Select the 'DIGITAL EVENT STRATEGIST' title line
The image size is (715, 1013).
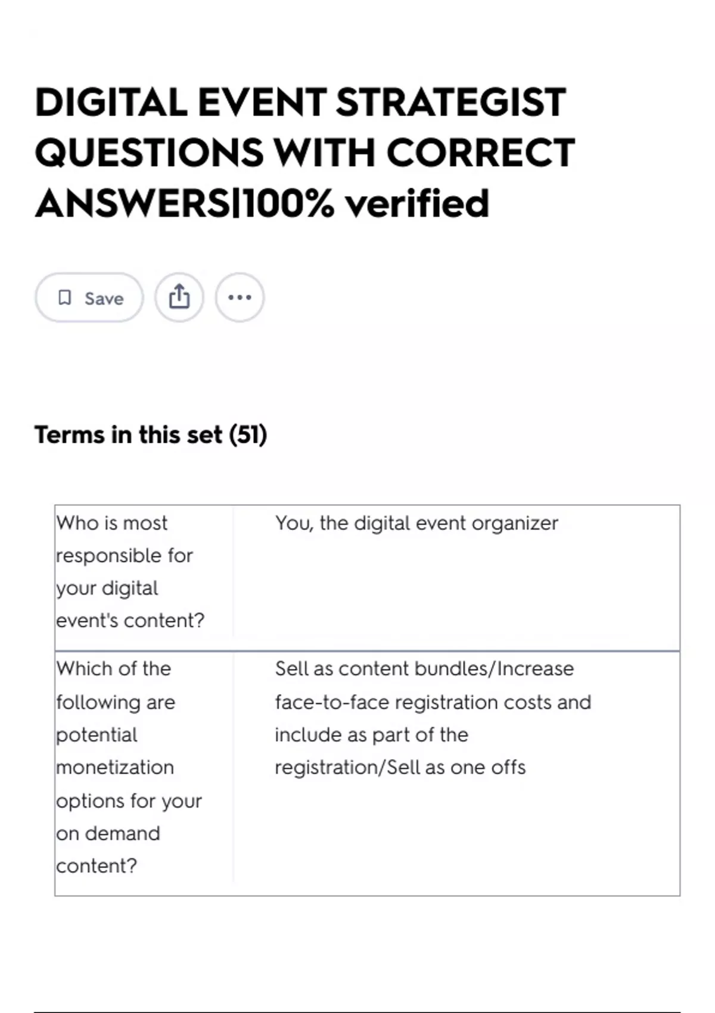pyautogui.click(x=300, y=102)
